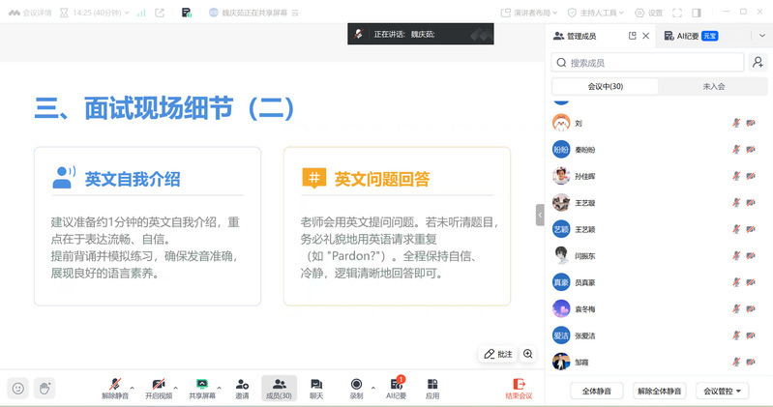
Task: Open the 应用 apps icon
Action: [432, 384]
